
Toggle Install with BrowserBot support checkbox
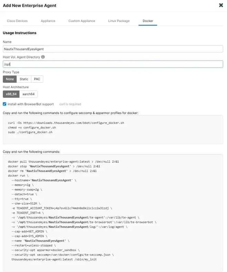click(x=4, y=104)
